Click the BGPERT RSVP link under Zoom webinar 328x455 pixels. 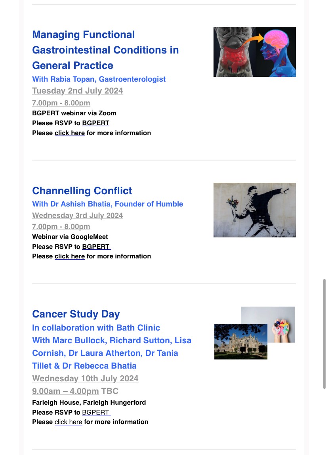click(x=96, y=123)
